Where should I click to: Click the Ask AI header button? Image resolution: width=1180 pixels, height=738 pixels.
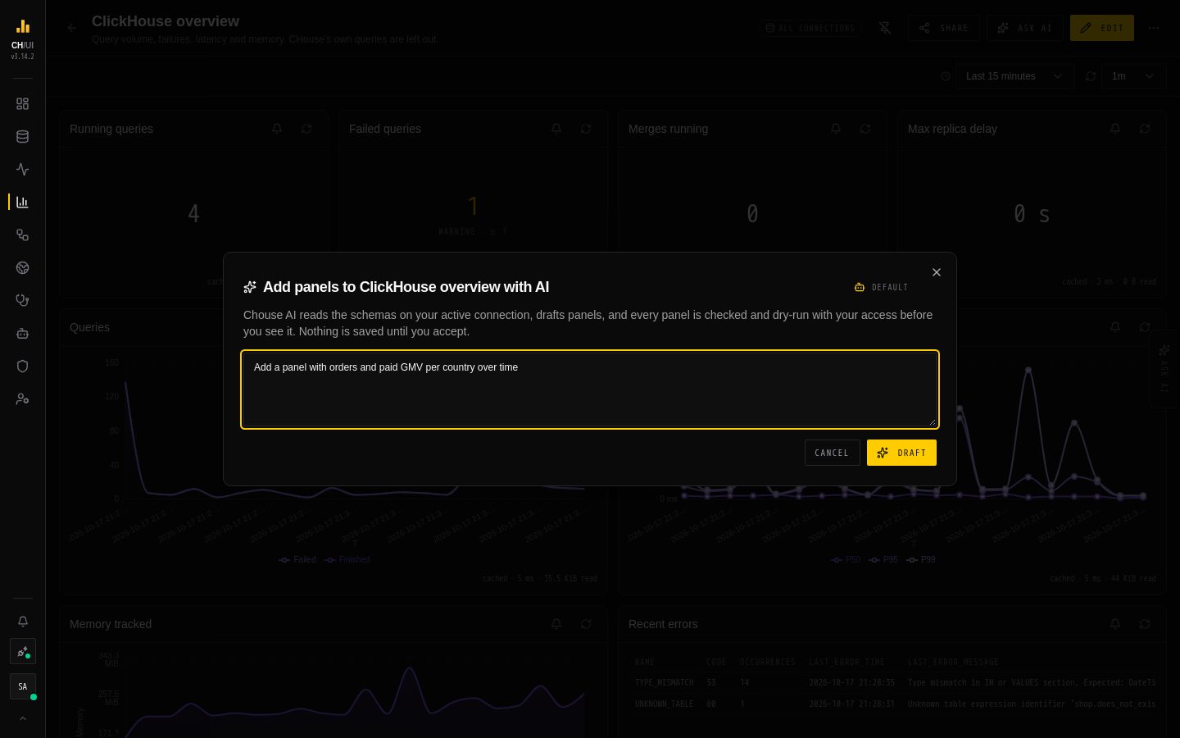pyautogui.click(x=1025, y=28)
